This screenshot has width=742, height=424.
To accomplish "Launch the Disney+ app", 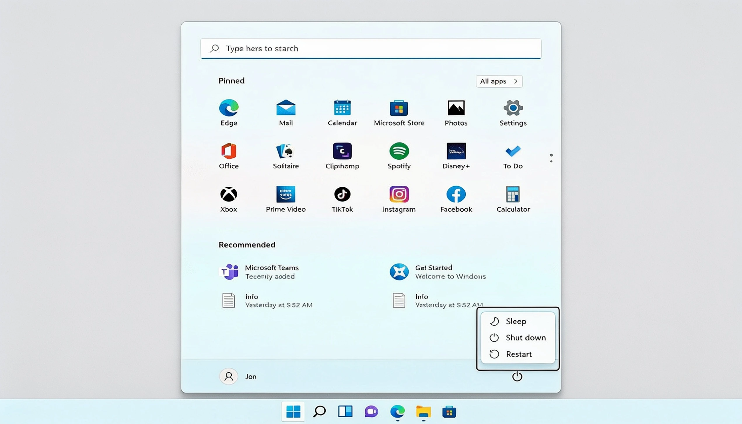I will tap(456, 156).
